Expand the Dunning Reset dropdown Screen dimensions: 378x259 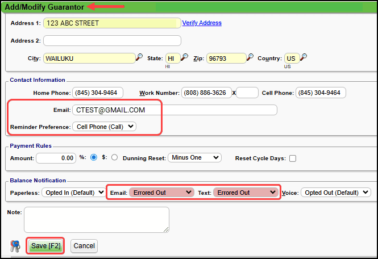[x=194, y=157]
